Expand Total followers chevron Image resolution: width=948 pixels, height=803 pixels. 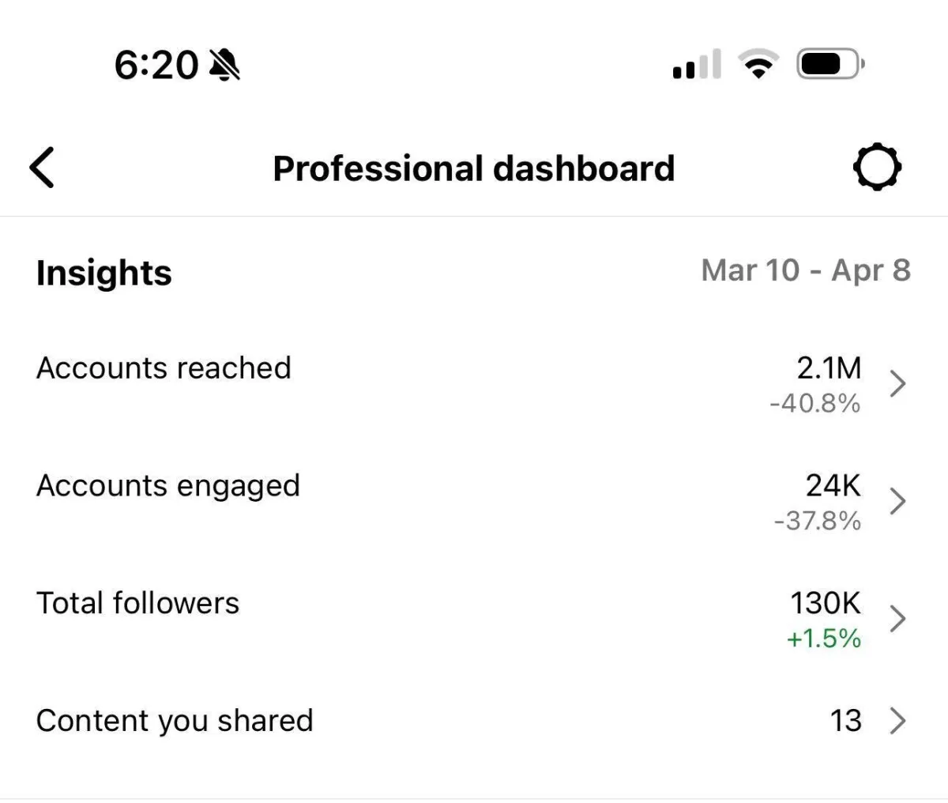tap(897, 619)
